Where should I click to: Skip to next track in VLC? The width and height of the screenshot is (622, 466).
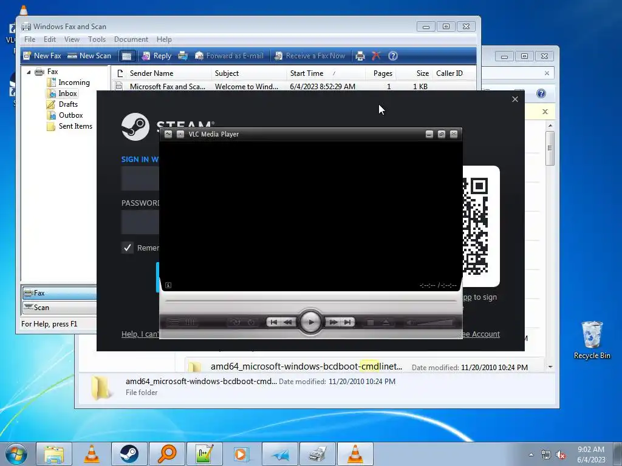click(347, 322)
